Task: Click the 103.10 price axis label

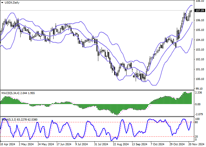Action: [x=200, y=50]
